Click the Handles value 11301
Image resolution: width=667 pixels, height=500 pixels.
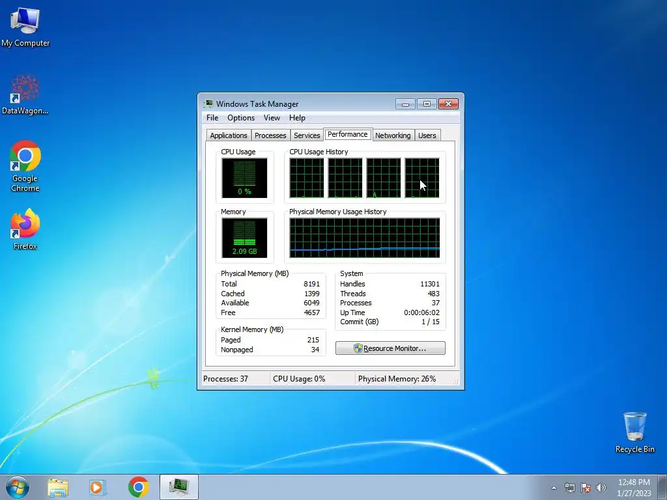click(x=430, y=284)
